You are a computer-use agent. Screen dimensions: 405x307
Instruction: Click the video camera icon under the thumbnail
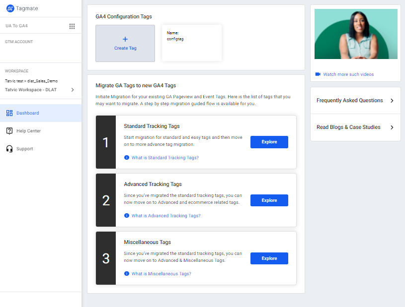tap(318, 74)
